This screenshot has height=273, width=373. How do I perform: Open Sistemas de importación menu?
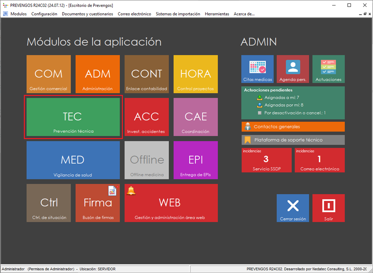pos(178,14)
